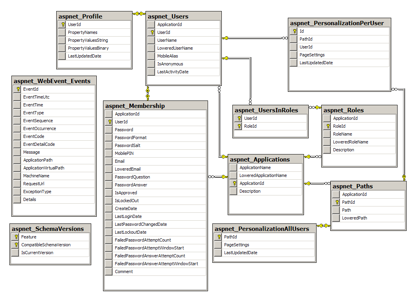The image size is (418, 305).
Task: Select the key icon next to aspnet_Roles RoleId
Action: click(328, 126)
